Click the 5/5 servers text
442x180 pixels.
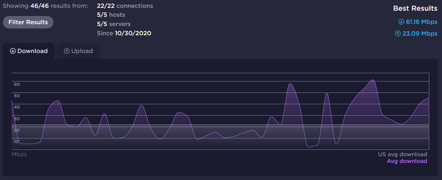[x=114, y=24]
